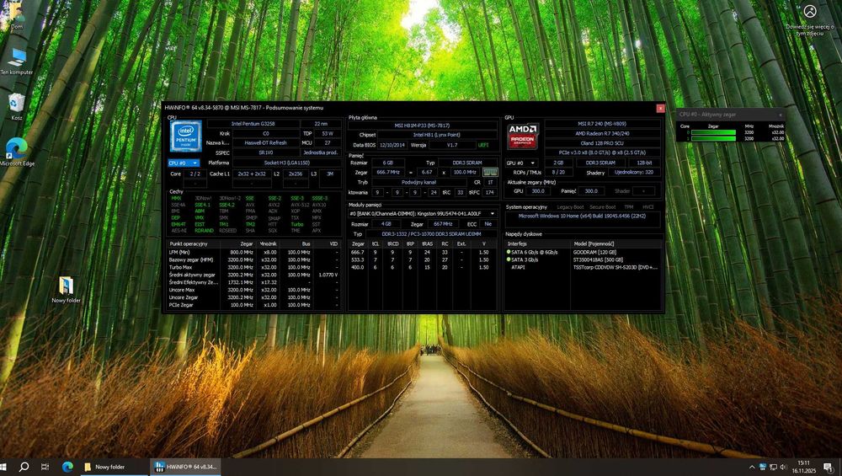
Task: Click the volume speaker tray icon
Action: pyautogui.click(x=783, y=468)
